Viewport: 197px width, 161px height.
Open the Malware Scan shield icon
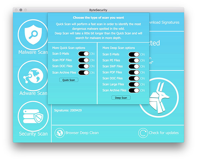pyautogui.click(x=33, y=34)
